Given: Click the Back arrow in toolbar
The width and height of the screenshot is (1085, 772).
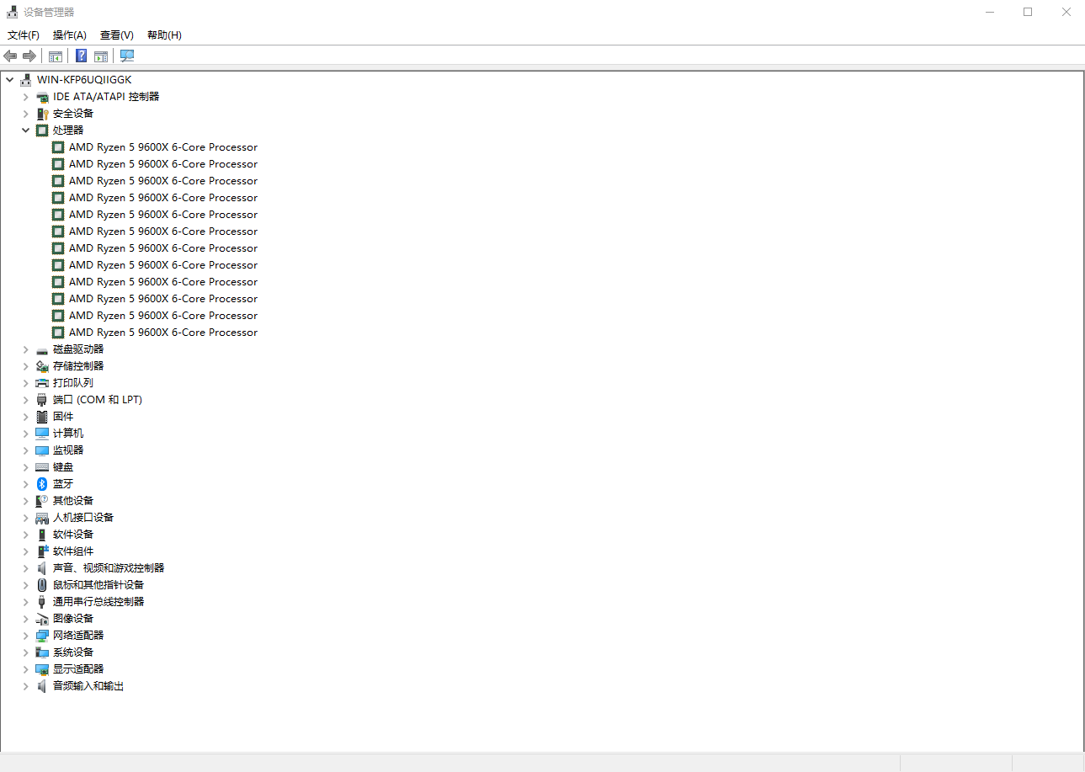Looking at the screenshot, I should pos(10,56).
